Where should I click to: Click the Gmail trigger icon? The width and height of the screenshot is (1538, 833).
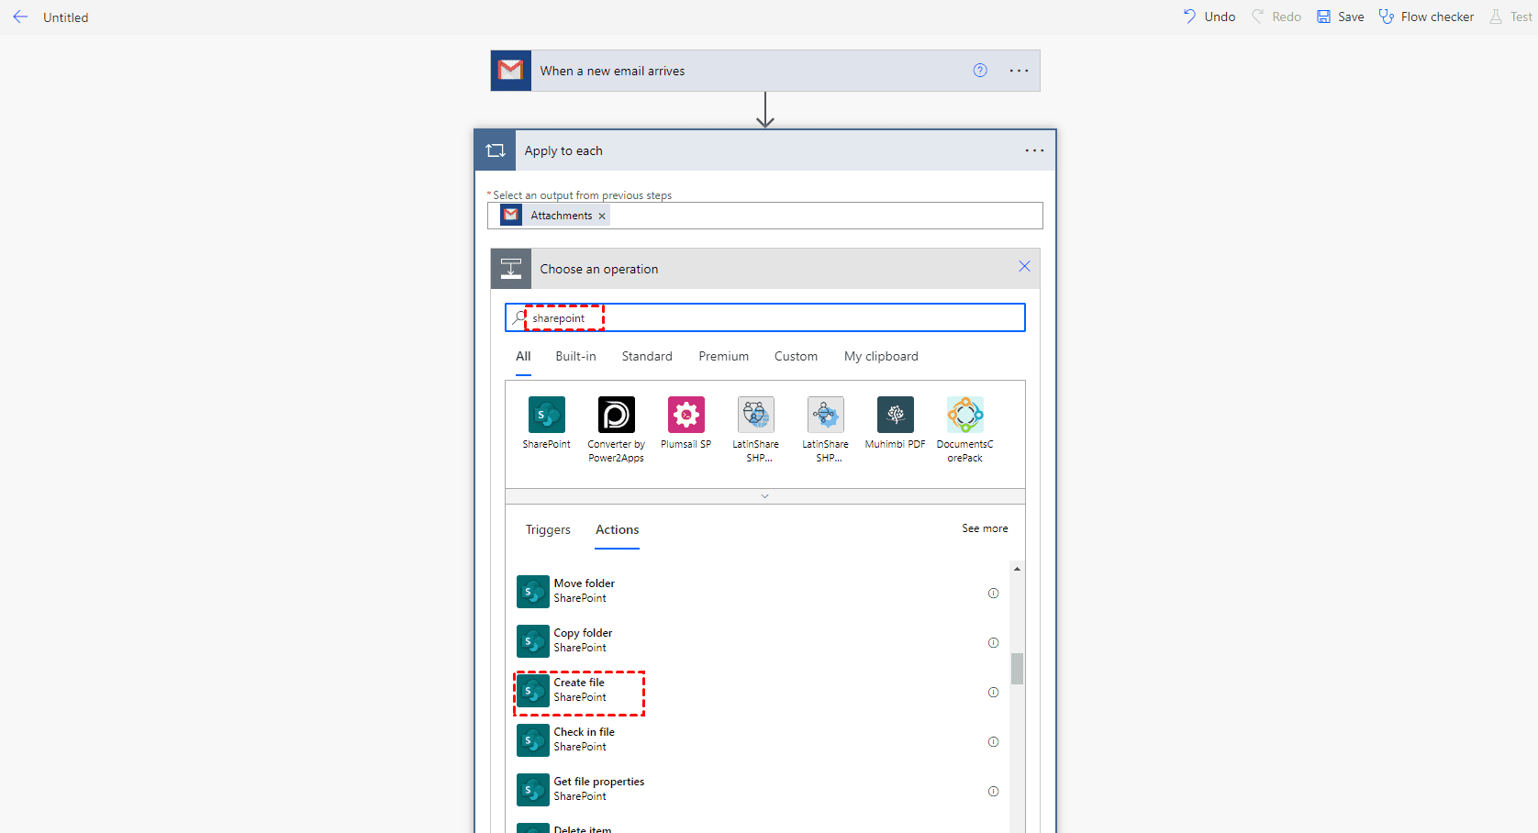pyautogui.click(x=511, y=71)
